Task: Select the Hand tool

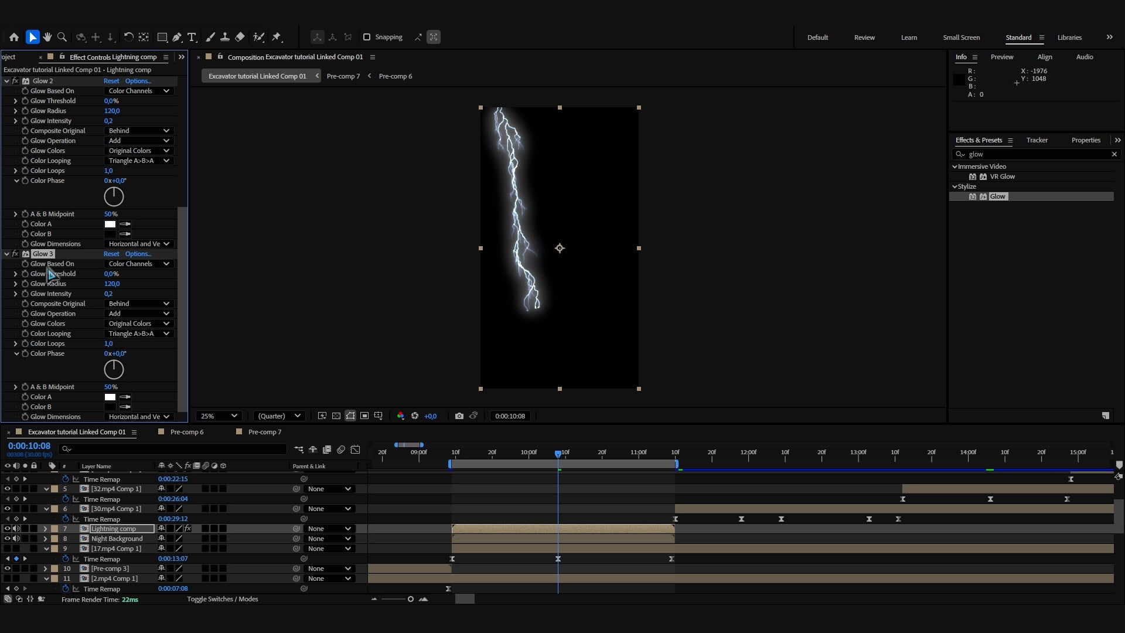Action: coord(47,37)
